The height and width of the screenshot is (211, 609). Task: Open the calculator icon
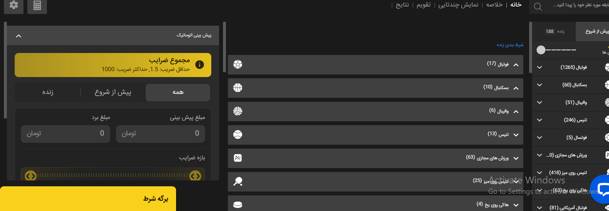[37, 5]
